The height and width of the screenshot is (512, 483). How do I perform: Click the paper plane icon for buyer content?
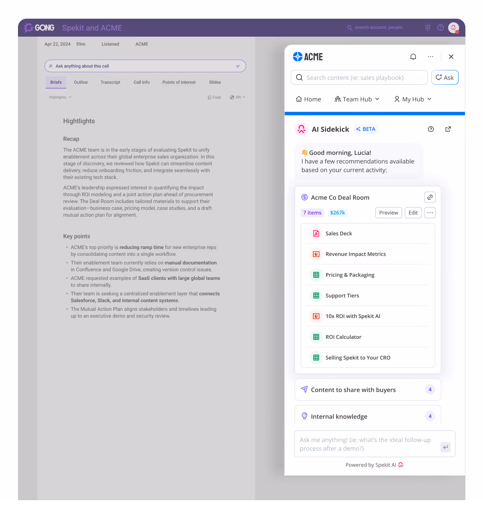pyautogui.click(x=304, y=389)
